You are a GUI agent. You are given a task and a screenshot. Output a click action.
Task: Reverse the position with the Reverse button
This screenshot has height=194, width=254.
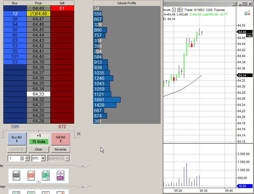tap(60, 149)
